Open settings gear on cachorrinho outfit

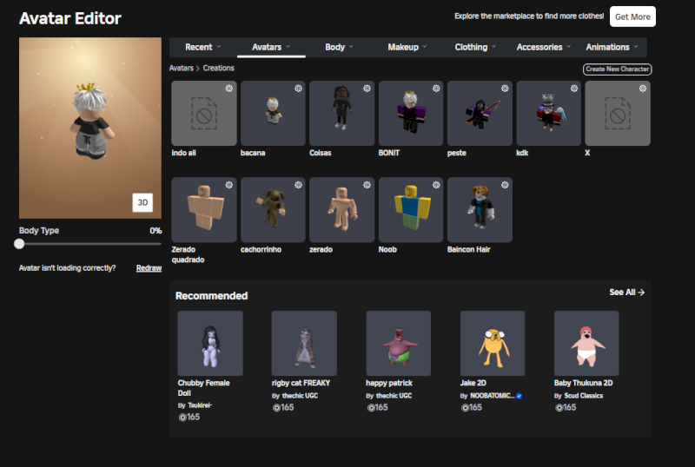click(x=298, y=185)
